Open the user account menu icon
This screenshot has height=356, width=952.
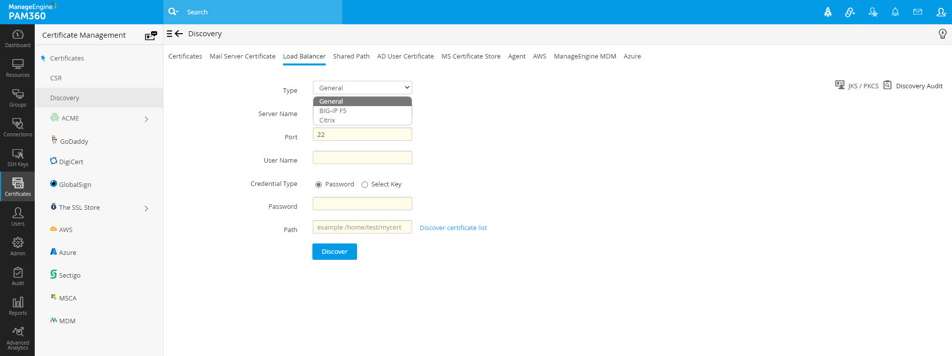click(x=941, y=12)
